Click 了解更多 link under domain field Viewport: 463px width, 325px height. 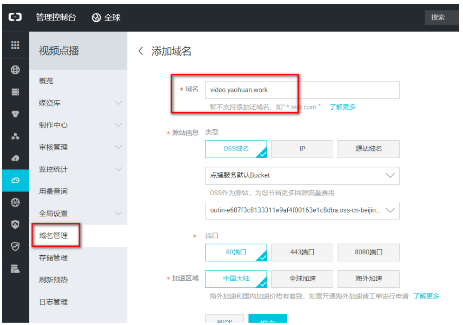coord(343,107)
